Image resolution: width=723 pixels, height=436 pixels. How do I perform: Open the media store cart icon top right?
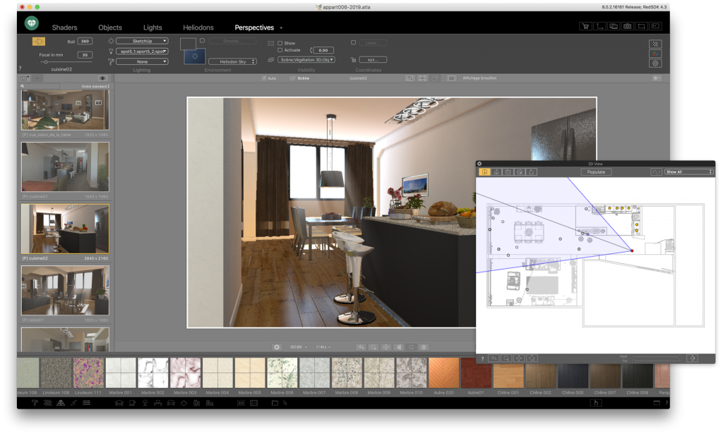(x=585, y=25)
